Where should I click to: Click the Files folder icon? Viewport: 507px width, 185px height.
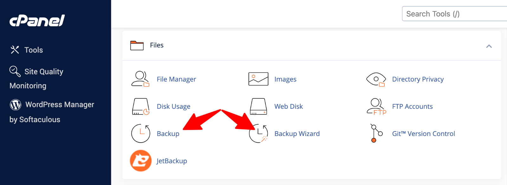[x=137, y=46]
